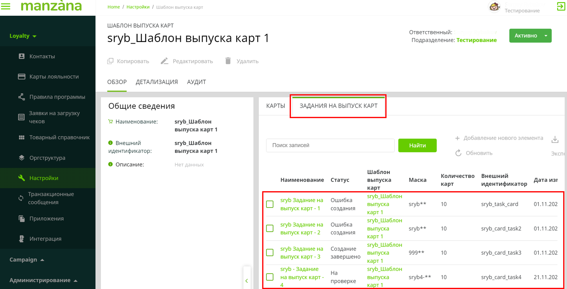Collapse the Loyalty sidebar section

tap(23, 36)
